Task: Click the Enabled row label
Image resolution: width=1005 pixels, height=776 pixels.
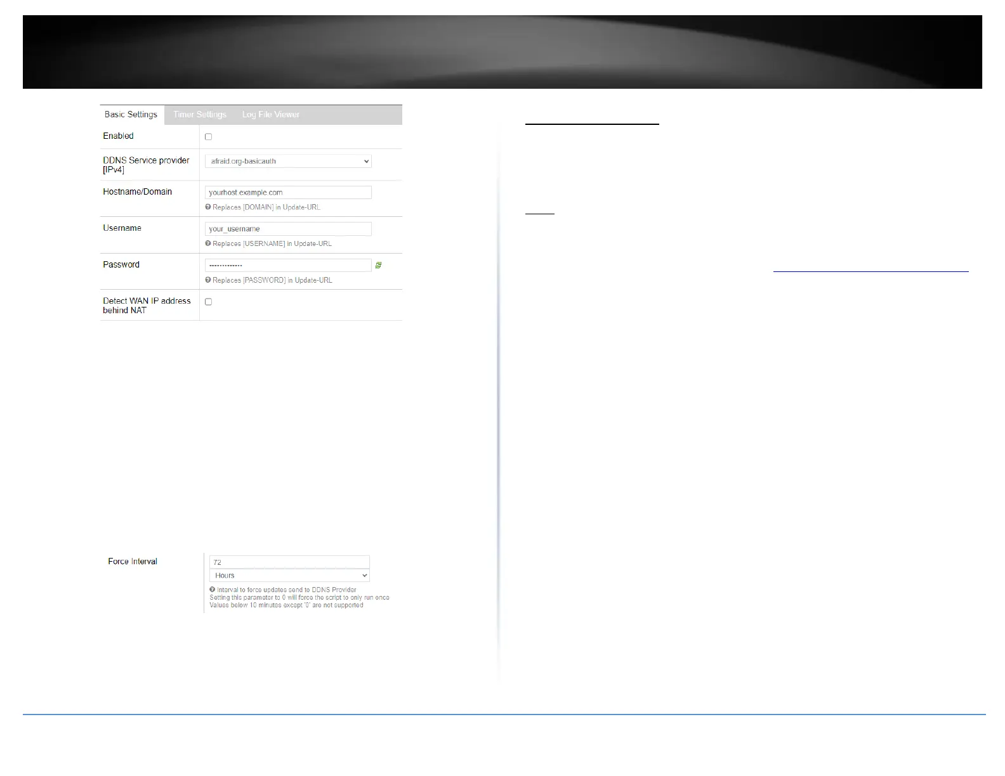Action: (x=118, y=136)
